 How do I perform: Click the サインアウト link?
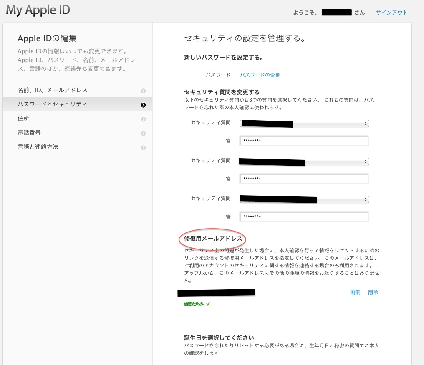click(391, 13)
